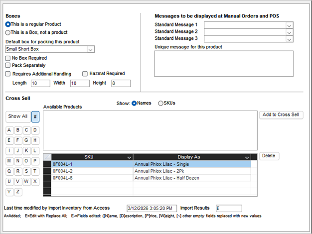Select the 0F004L-2 row in grid

tap(92, 170)
